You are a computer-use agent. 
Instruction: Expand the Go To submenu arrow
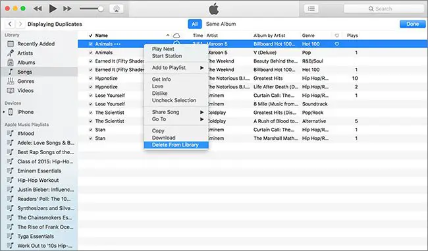(x=201, y=119)
